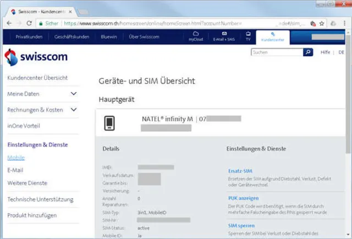This screenshot has width=352, height=239.
Task: Click the Suchen search field
Action: [276, 52]
